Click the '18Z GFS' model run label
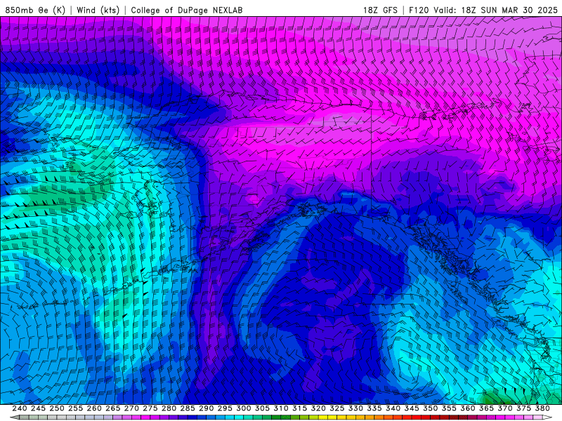The image size is (562, 421). point(380,10)
